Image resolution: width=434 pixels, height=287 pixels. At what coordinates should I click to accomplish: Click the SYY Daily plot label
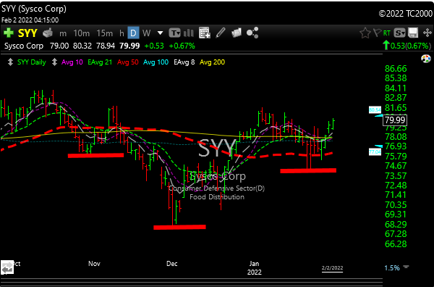pos(32,62)
